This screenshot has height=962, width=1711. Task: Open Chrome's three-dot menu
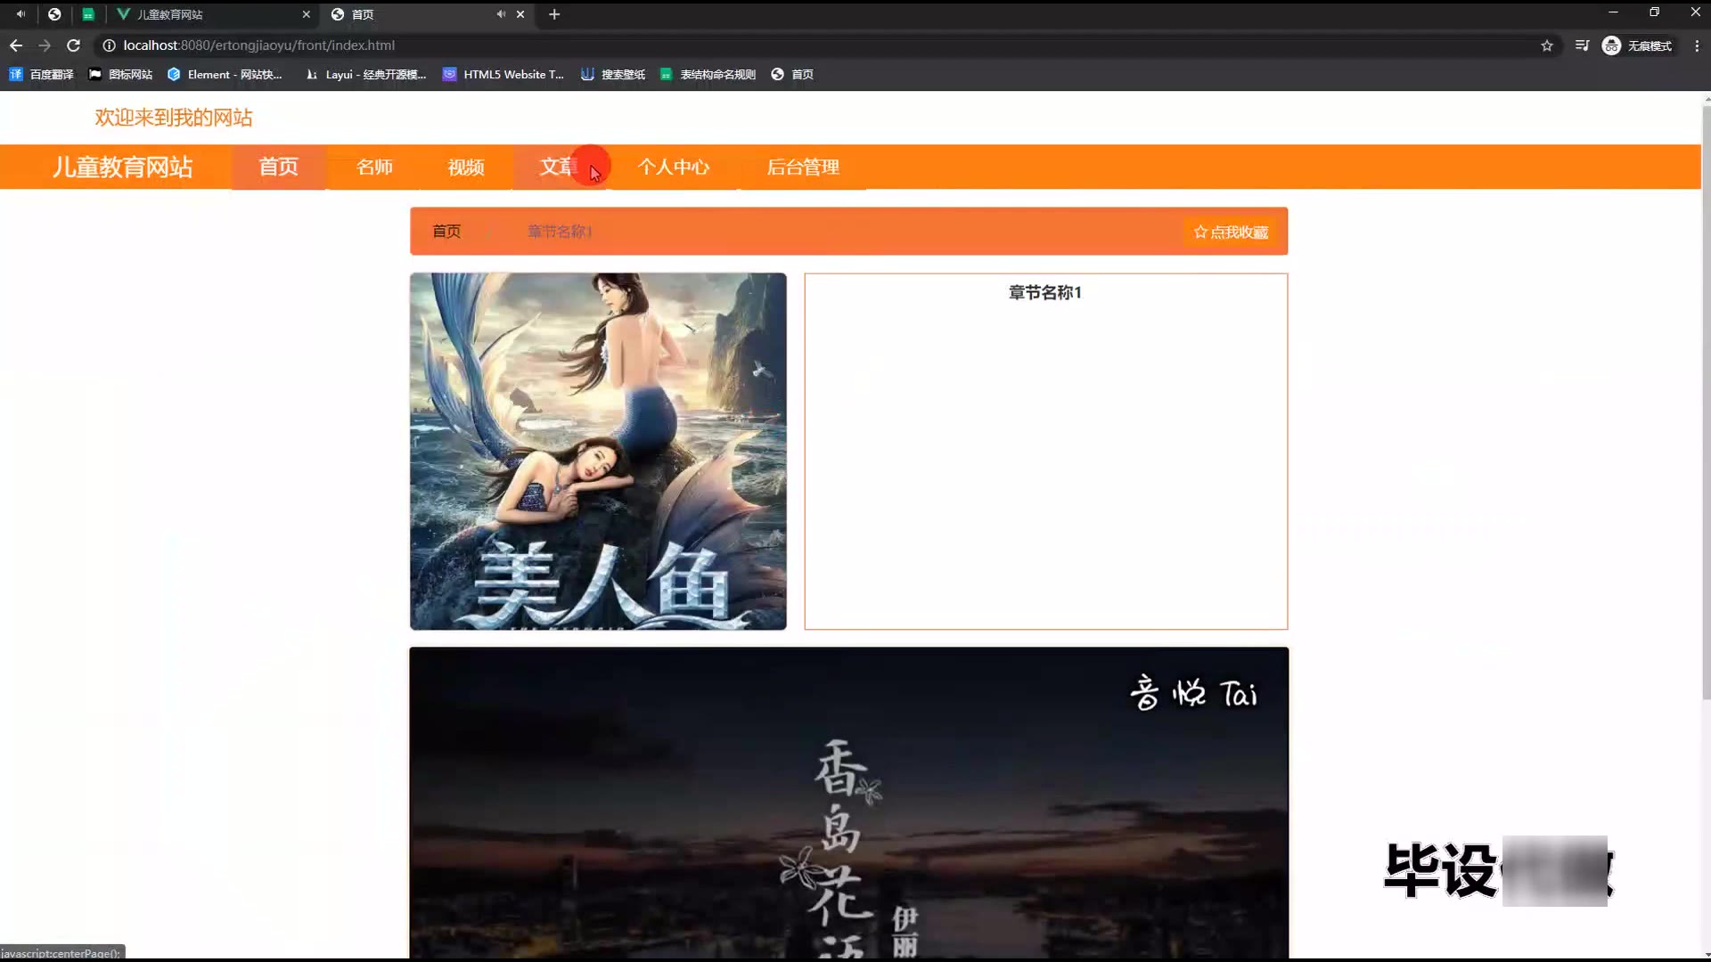click(x=1696, y=45)
